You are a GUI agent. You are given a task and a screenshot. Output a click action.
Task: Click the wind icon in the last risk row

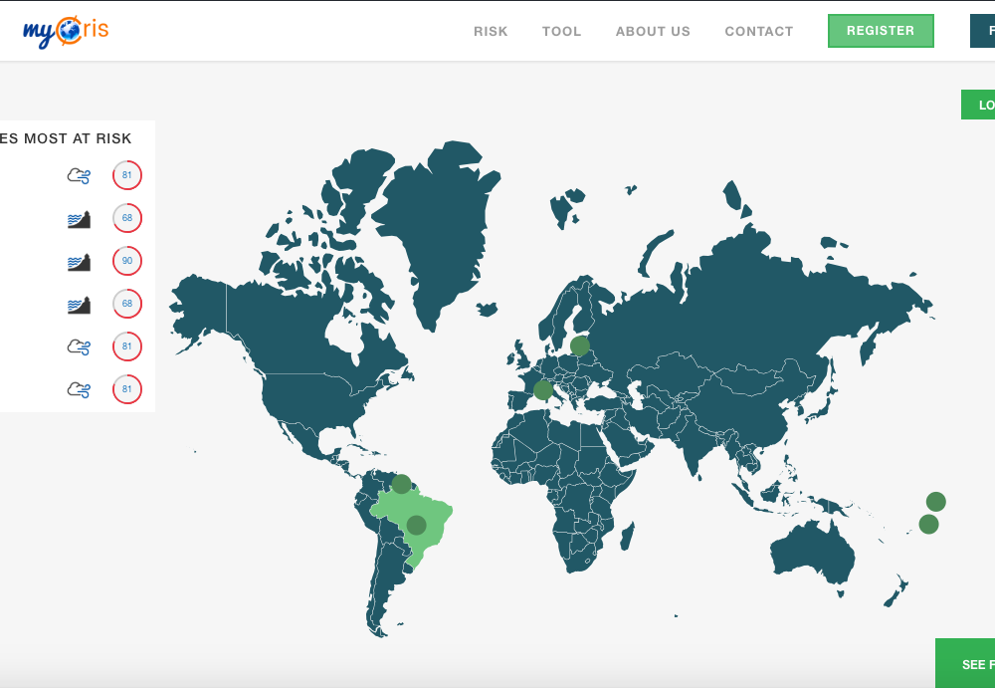(79, 389)
